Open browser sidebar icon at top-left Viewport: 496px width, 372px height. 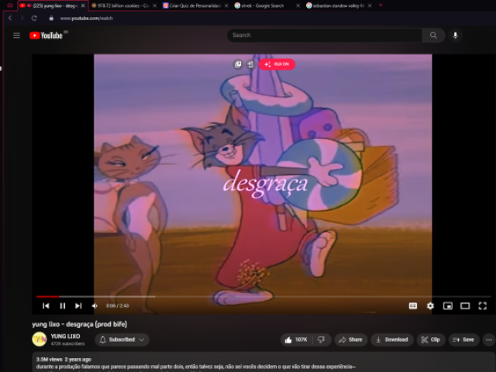click(10, 5)
